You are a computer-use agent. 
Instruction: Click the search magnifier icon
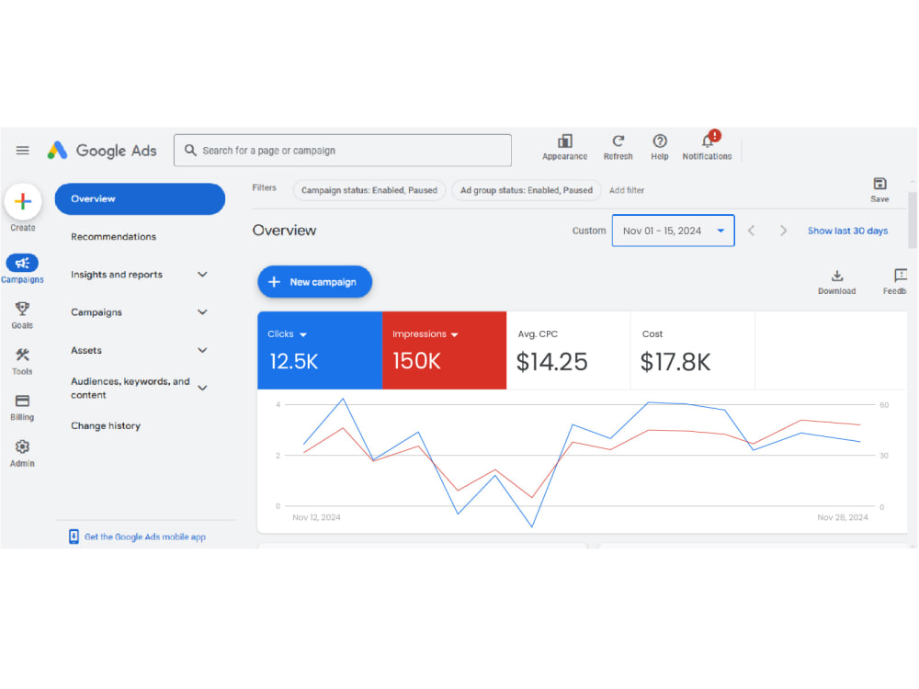(190, 151)
